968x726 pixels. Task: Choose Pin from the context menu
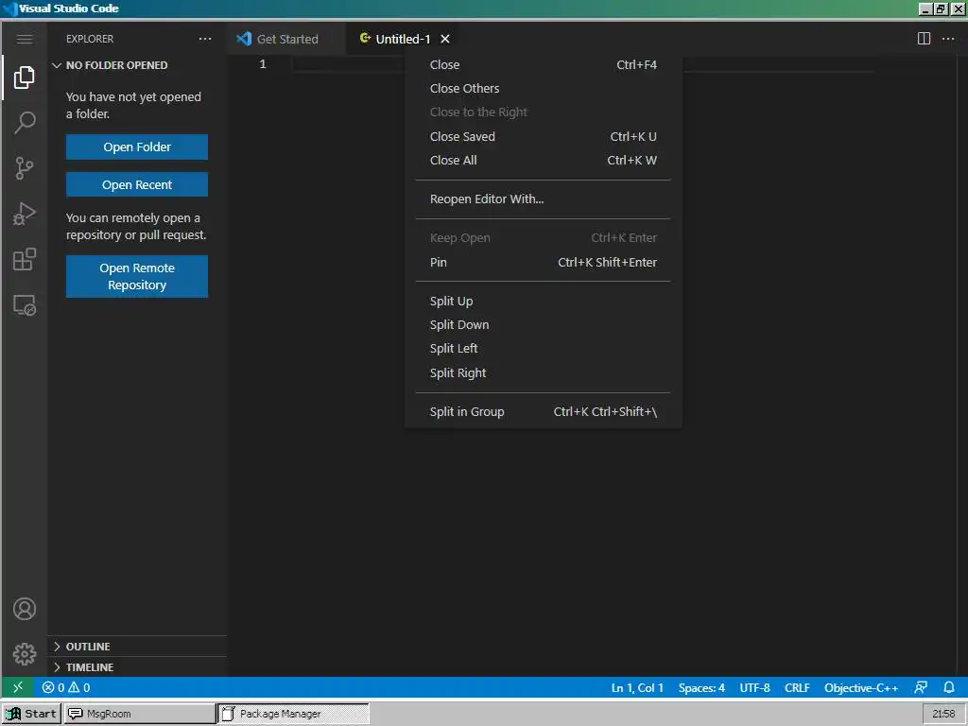(544, 263)
